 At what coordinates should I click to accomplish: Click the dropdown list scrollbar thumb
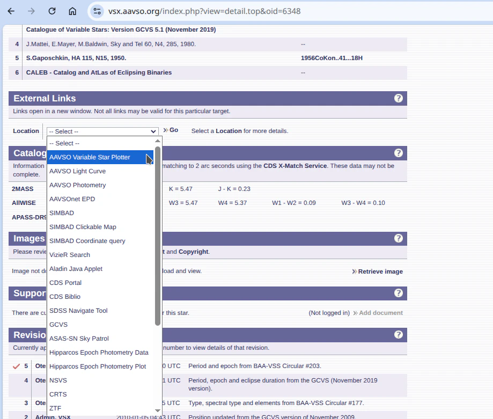158,236
